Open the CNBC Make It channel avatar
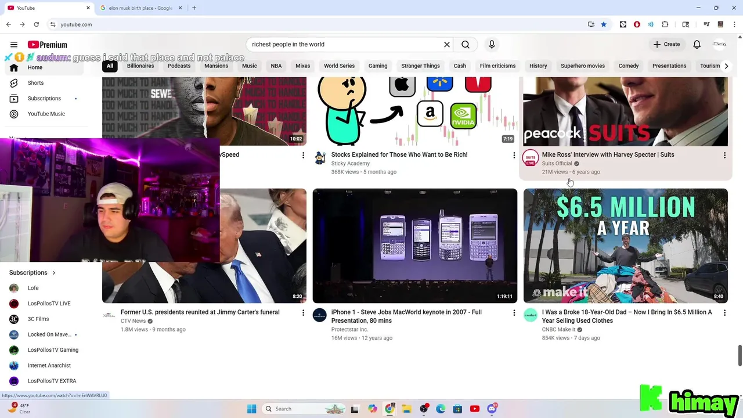743x418 pixels. [x=531, y=315]
